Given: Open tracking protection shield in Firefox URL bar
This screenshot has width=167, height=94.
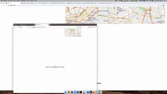Looking at the screenshot, I should [x=29, y=27].
